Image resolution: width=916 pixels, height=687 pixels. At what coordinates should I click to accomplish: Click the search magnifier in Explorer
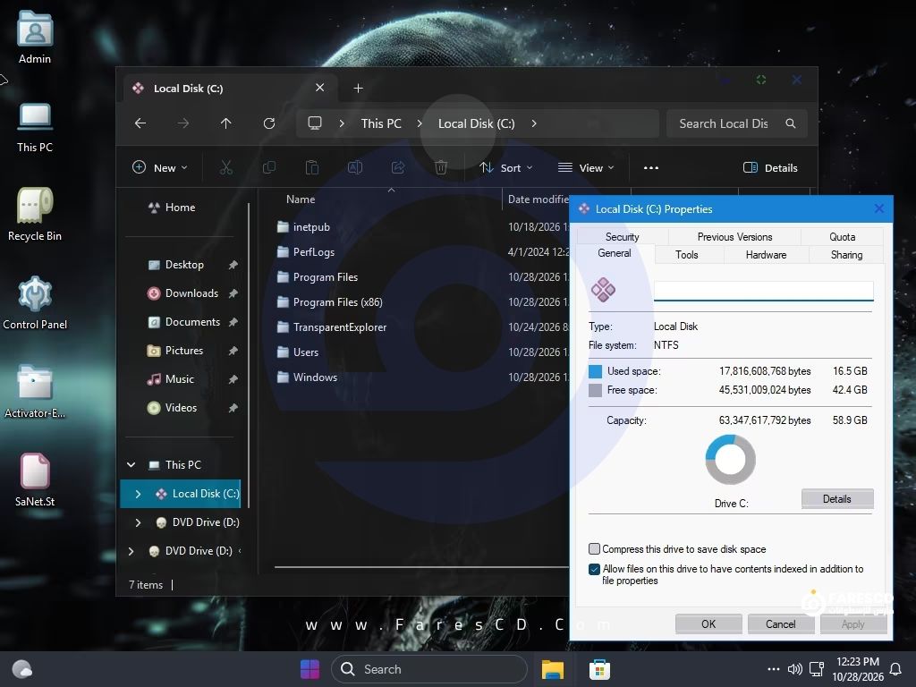[791, 123]
